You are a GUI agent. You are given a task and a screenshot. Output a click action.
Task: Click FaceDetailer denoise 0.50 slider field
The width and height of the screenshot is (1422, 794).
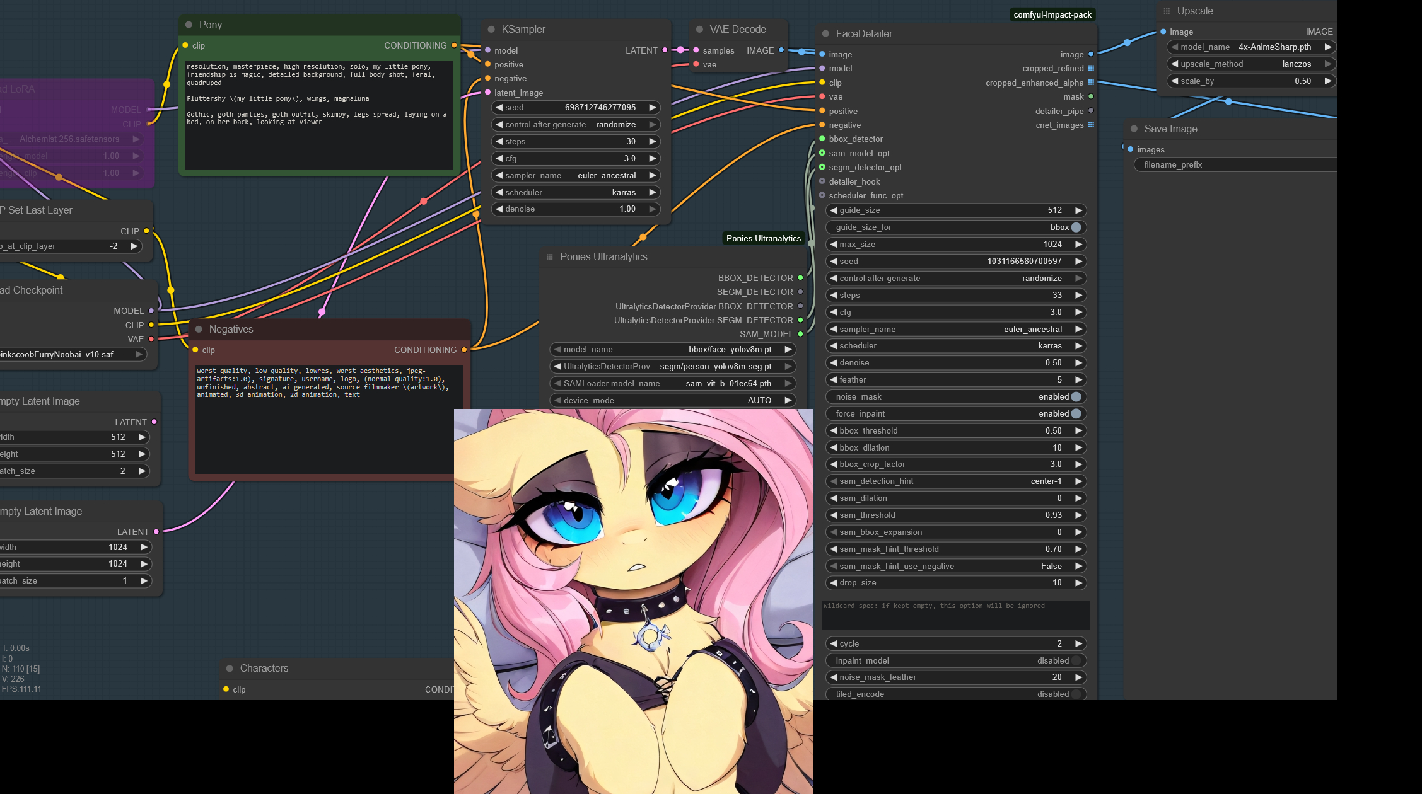click(956, 363)
